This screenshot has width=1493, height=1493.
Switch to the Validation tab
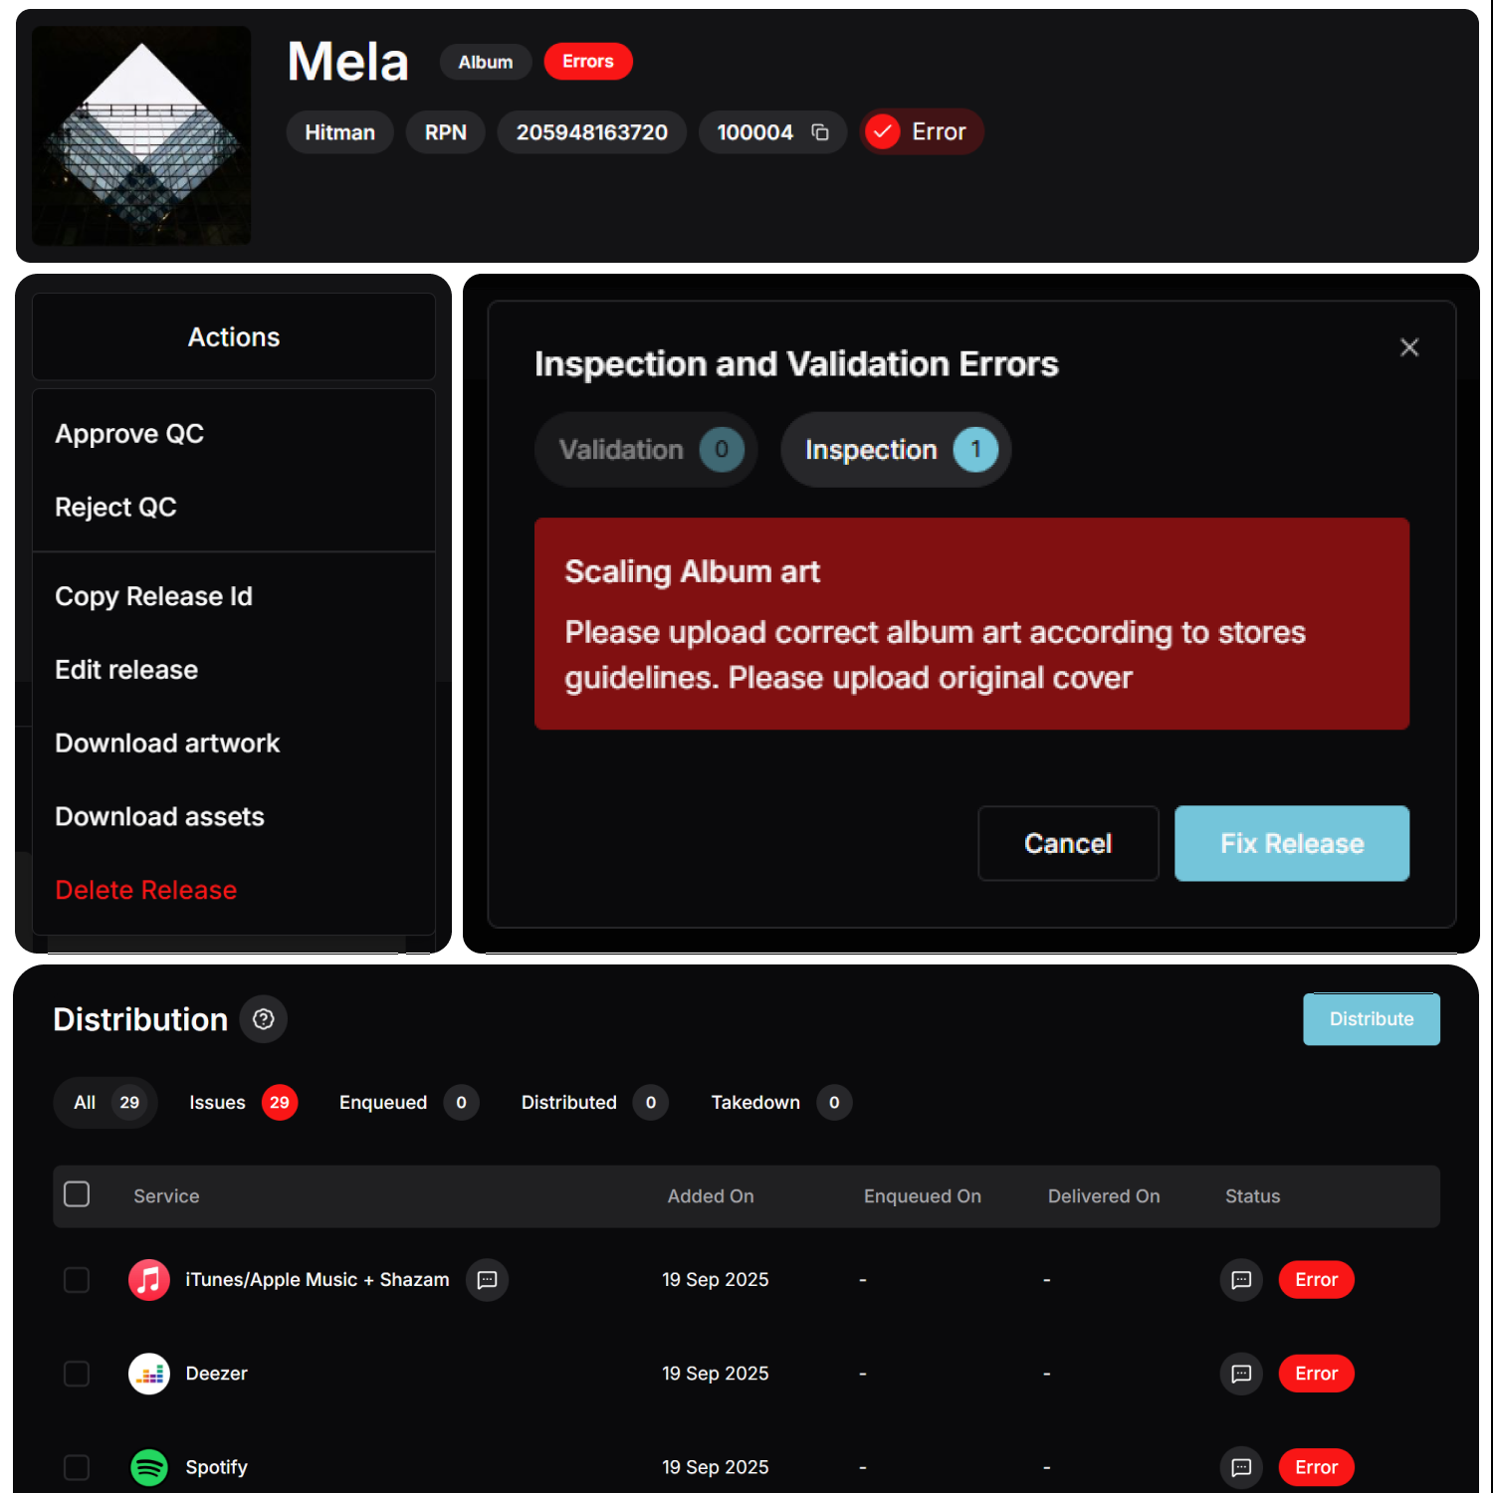point(645,449)
